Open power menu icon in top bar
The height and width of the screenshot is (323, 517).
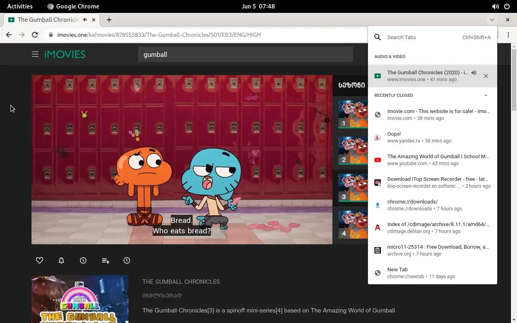507,6
